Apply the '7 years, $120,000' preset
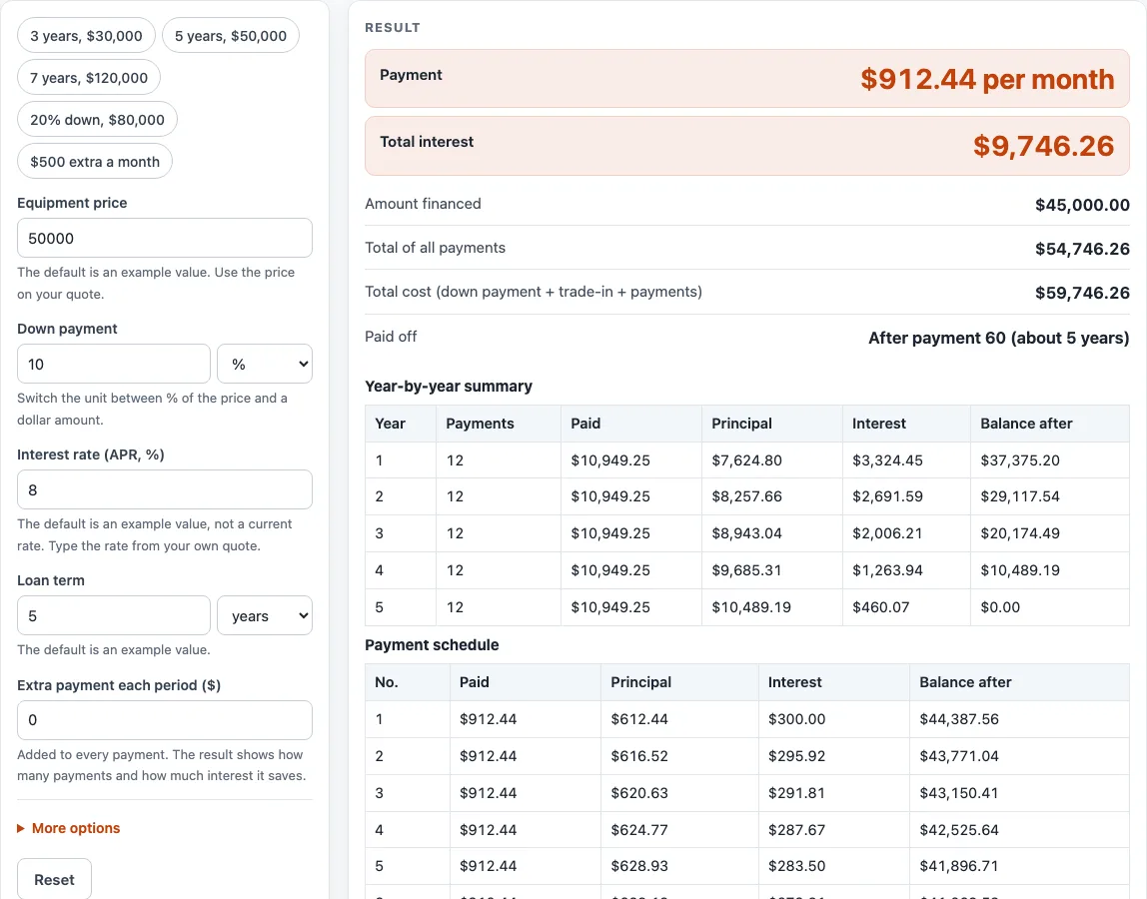This screenshot has width=1147, height=899. tap(89, 78)
